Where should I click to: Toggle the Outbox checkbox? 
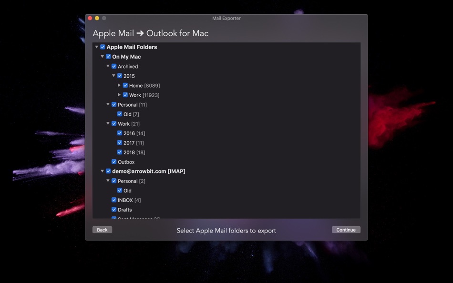click(x=114, y=162)
